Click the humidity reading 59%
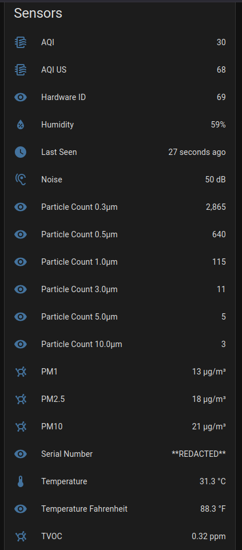Screen dimensions: 242x550 pyautogui.click(x=218, y=125)
